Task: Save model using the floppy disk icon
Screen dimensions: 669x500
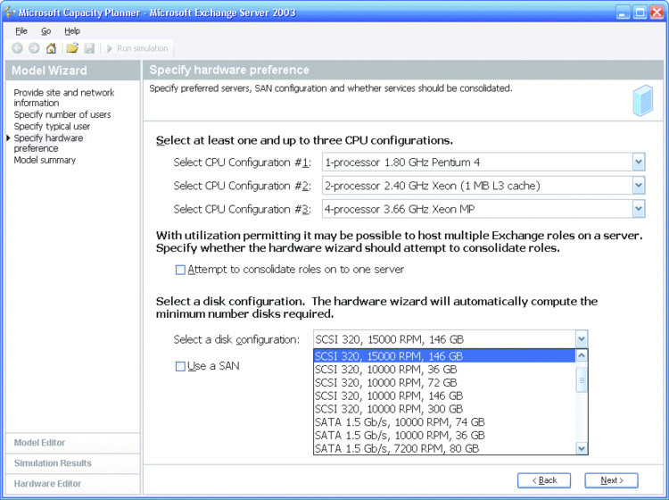Action: 89,48
